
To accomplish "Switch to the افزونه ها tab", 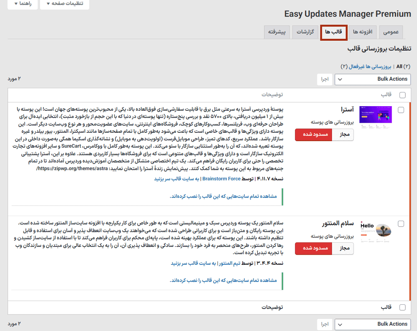I will 362,32.
